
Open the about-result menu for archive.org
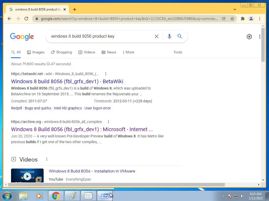click(108, 122)
